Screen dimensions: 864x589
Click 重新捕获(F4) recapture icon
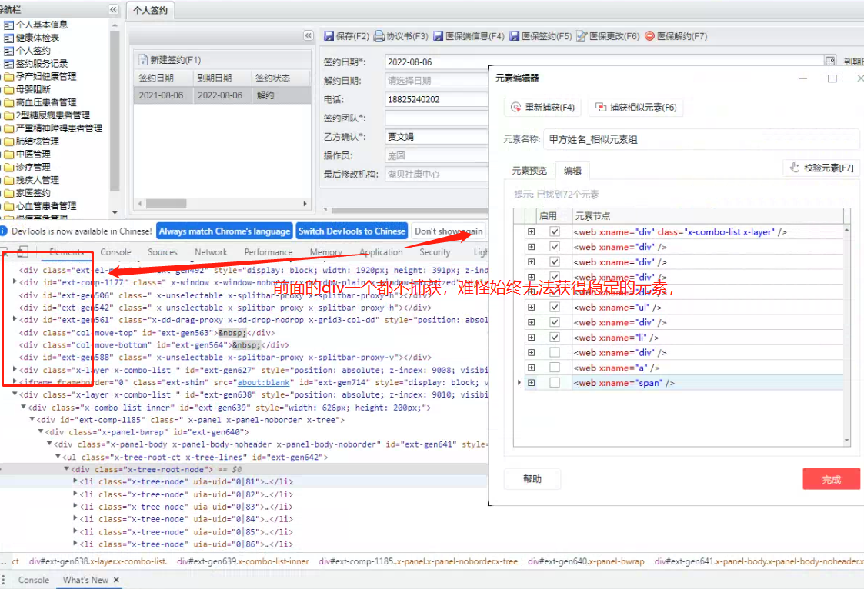coord(515,108)
